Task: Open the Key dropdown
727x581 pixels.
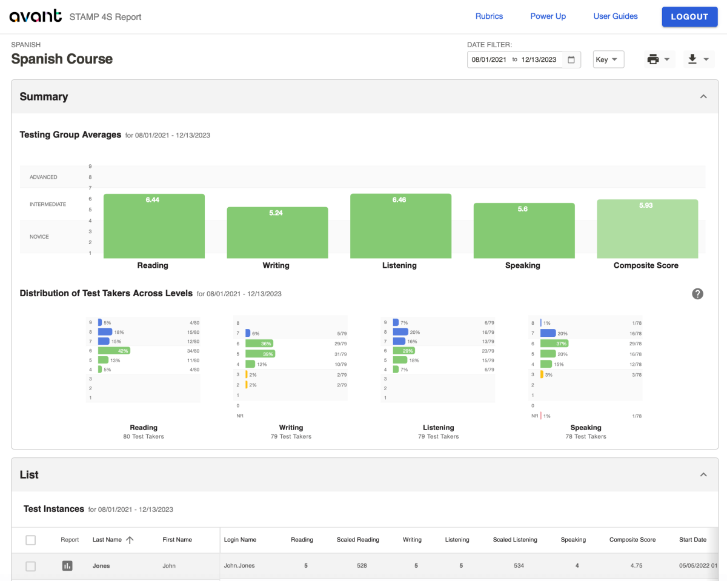Action: (x=608, y=59)
